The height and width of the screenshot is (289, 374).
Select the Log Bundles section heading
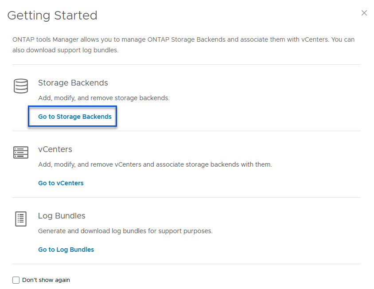(x=62, y=216)
